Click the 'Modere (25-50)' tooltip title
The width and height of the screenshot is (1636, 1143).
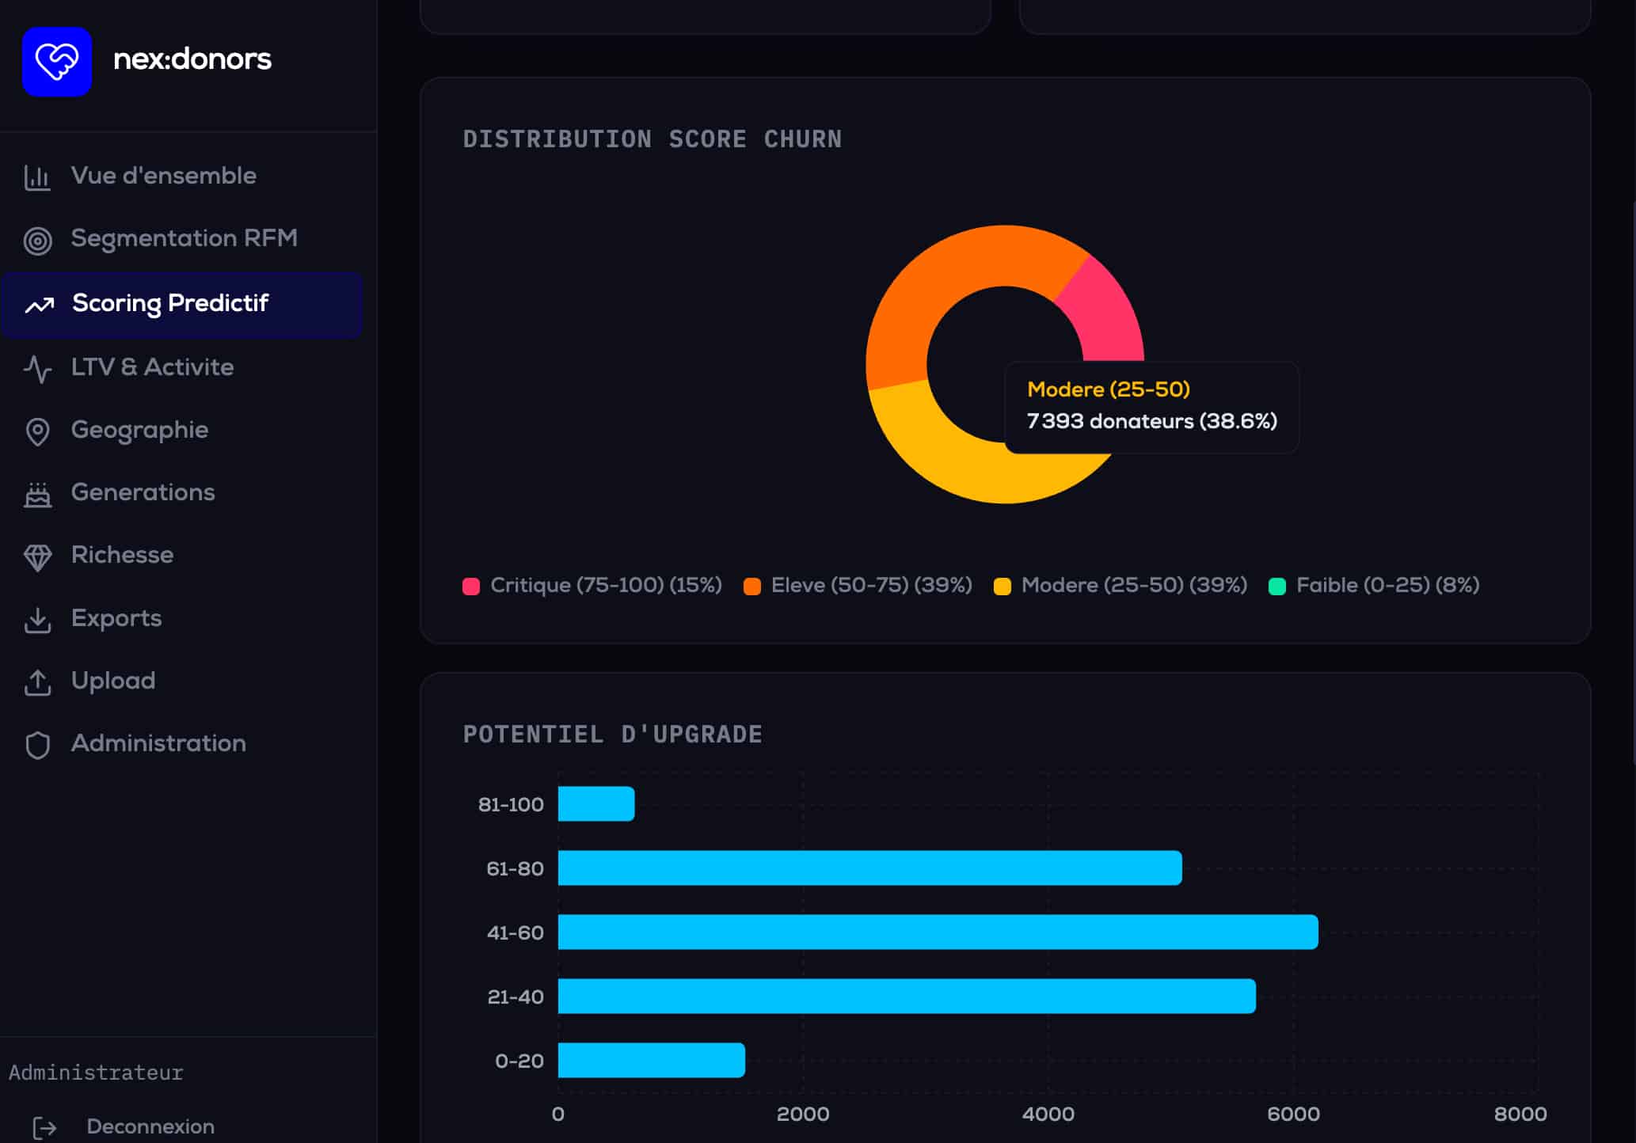(x=1109, y=389)
